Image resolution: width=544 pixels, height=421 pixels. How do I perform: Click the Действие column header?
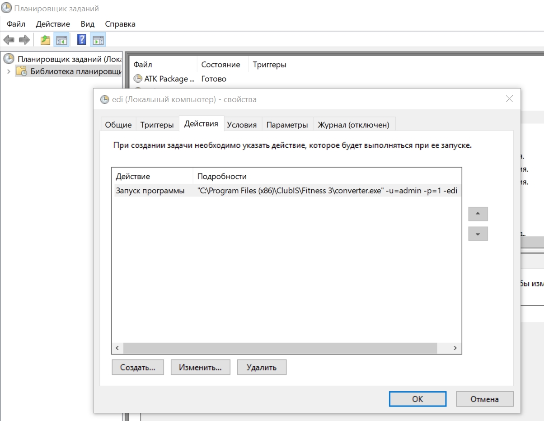coord(152,176)
